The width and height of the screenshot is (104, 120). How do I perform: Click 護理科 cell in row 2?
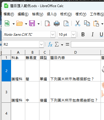pos(18,71)
